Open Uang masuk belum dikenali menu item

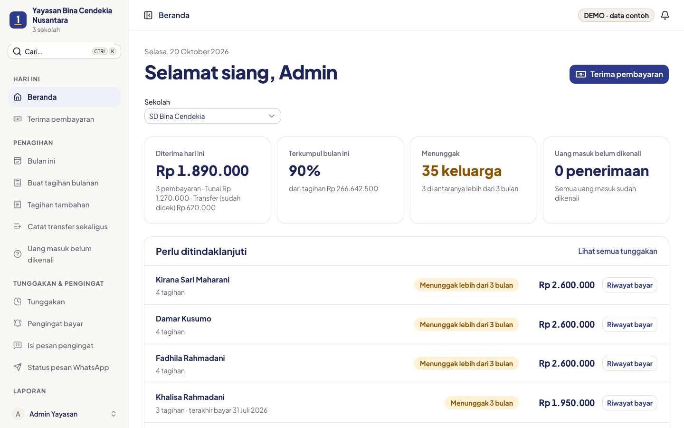point(65,254)
